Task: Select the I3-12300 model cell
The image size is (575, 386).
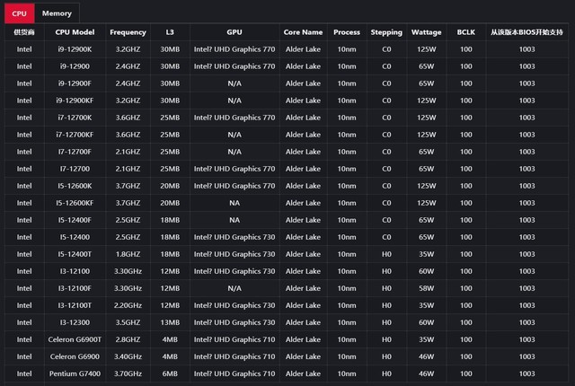Action: coord(75,322)
